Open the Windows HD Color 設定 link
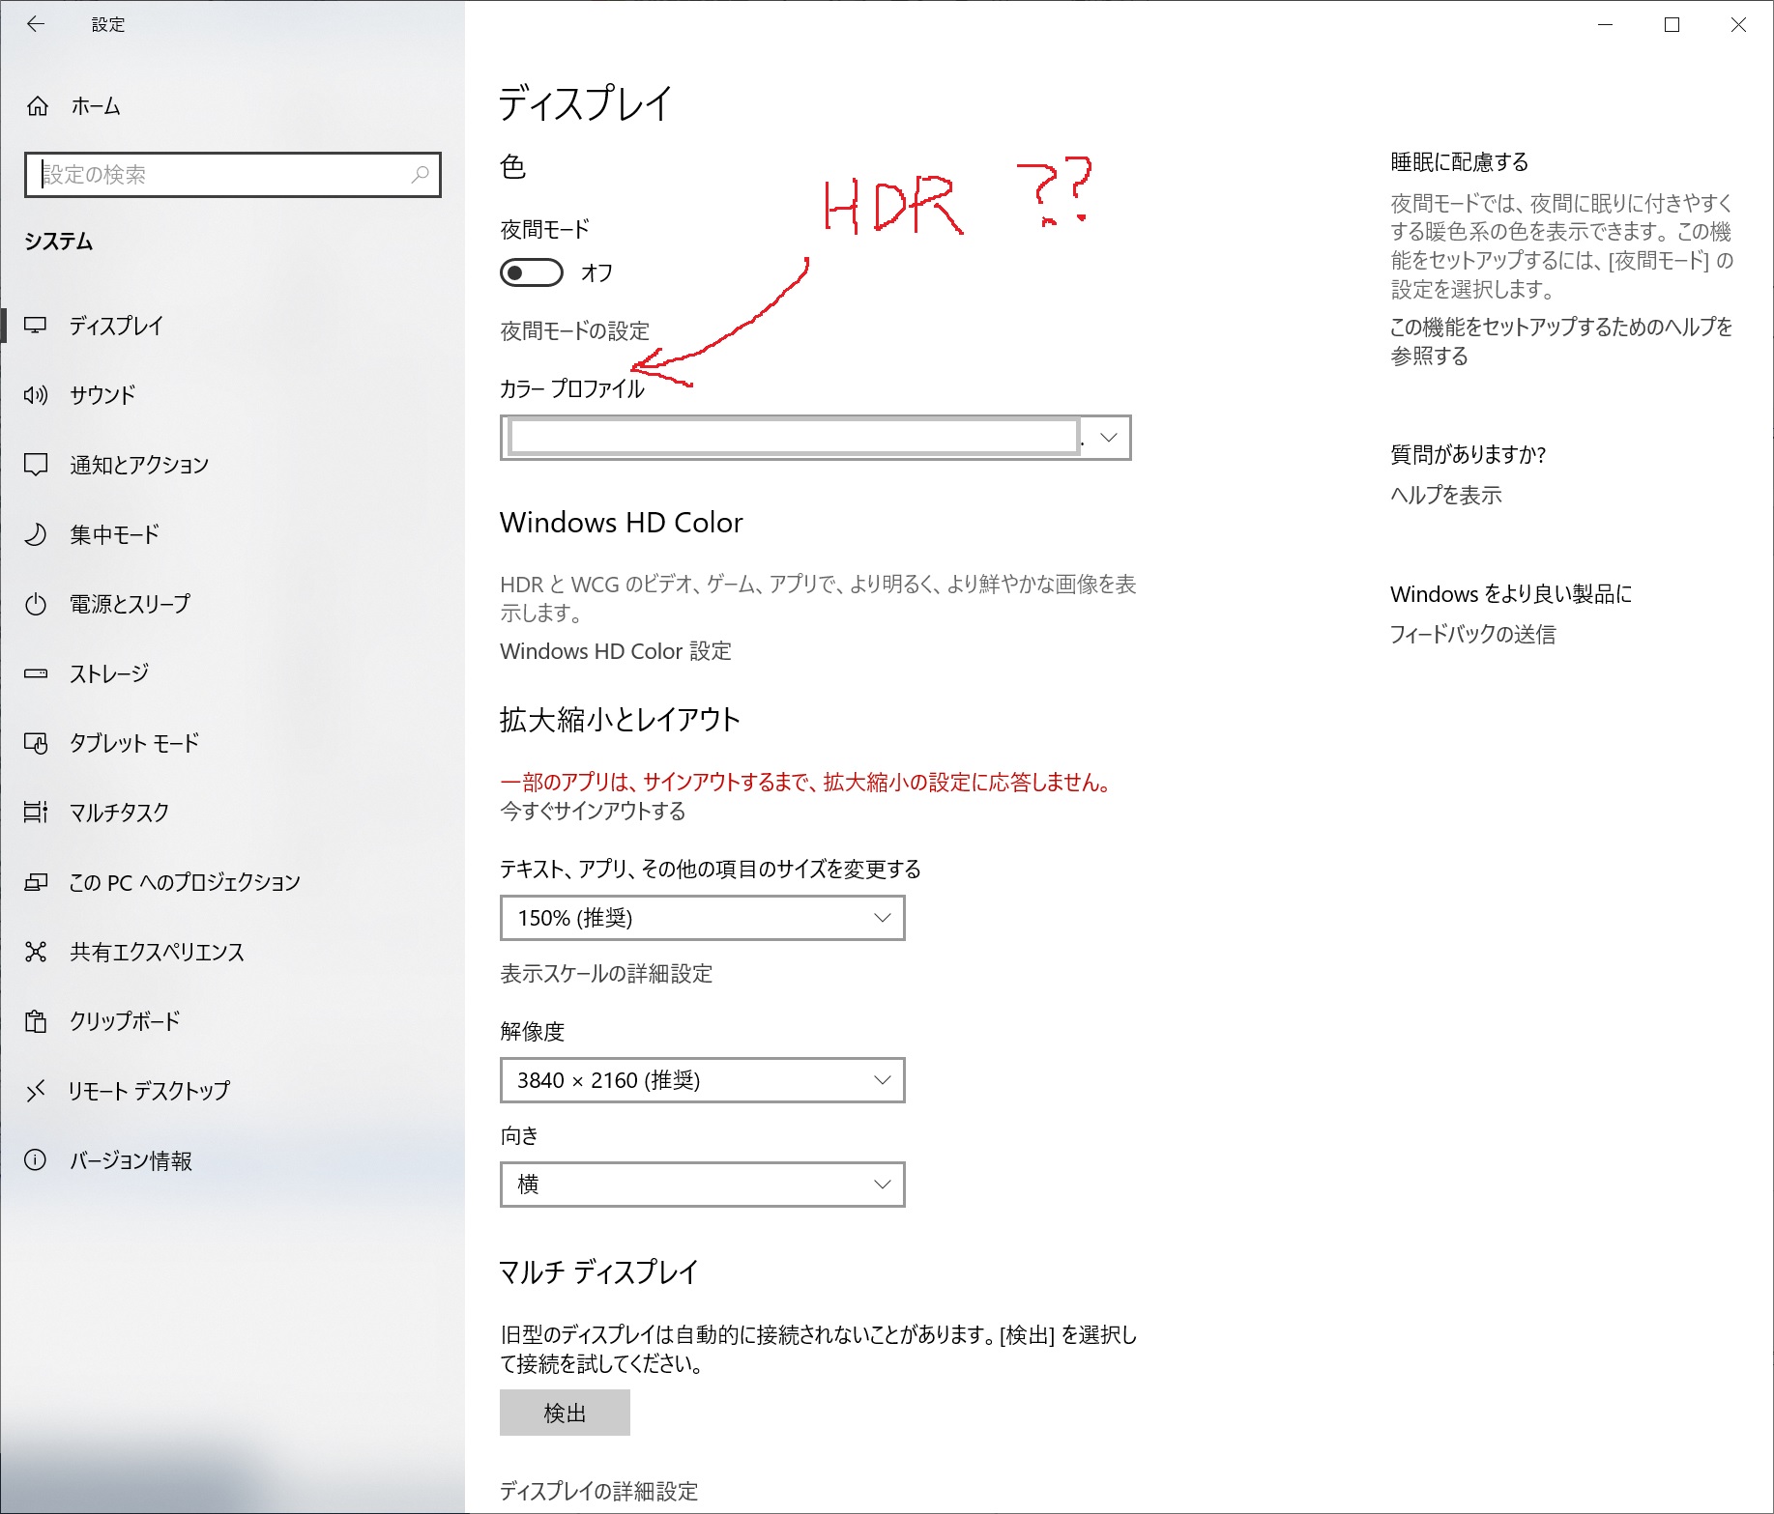Viewport: 1774px width, 1514px height. [x=615, y=651]
